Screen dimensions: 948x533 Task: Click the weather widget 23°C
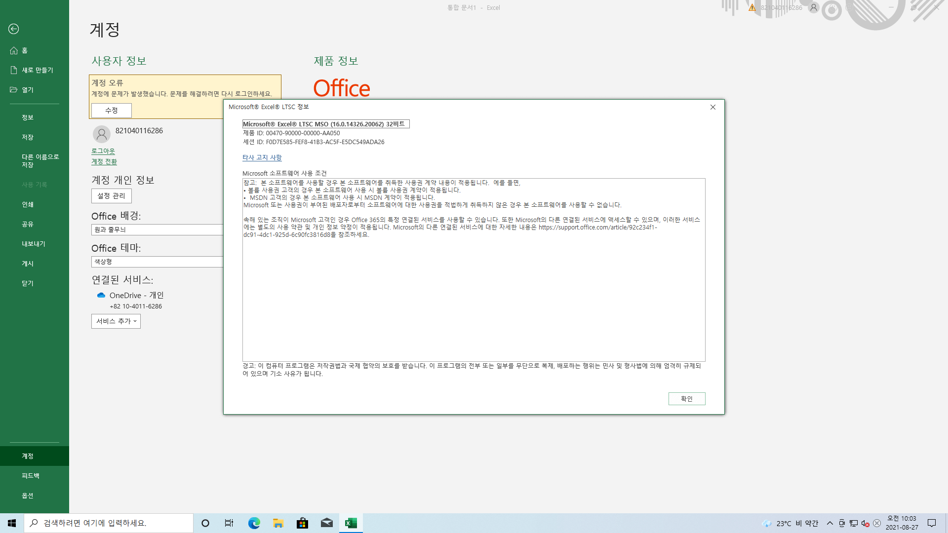coord(790,523)
